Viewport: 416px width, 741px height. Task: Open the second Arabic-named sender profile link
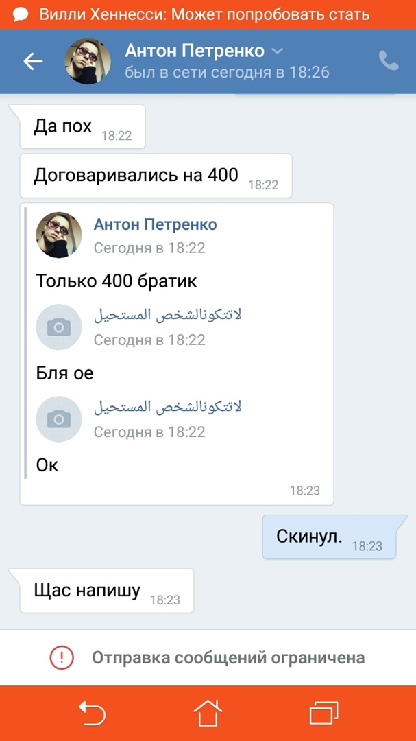[x=168, y=408]
